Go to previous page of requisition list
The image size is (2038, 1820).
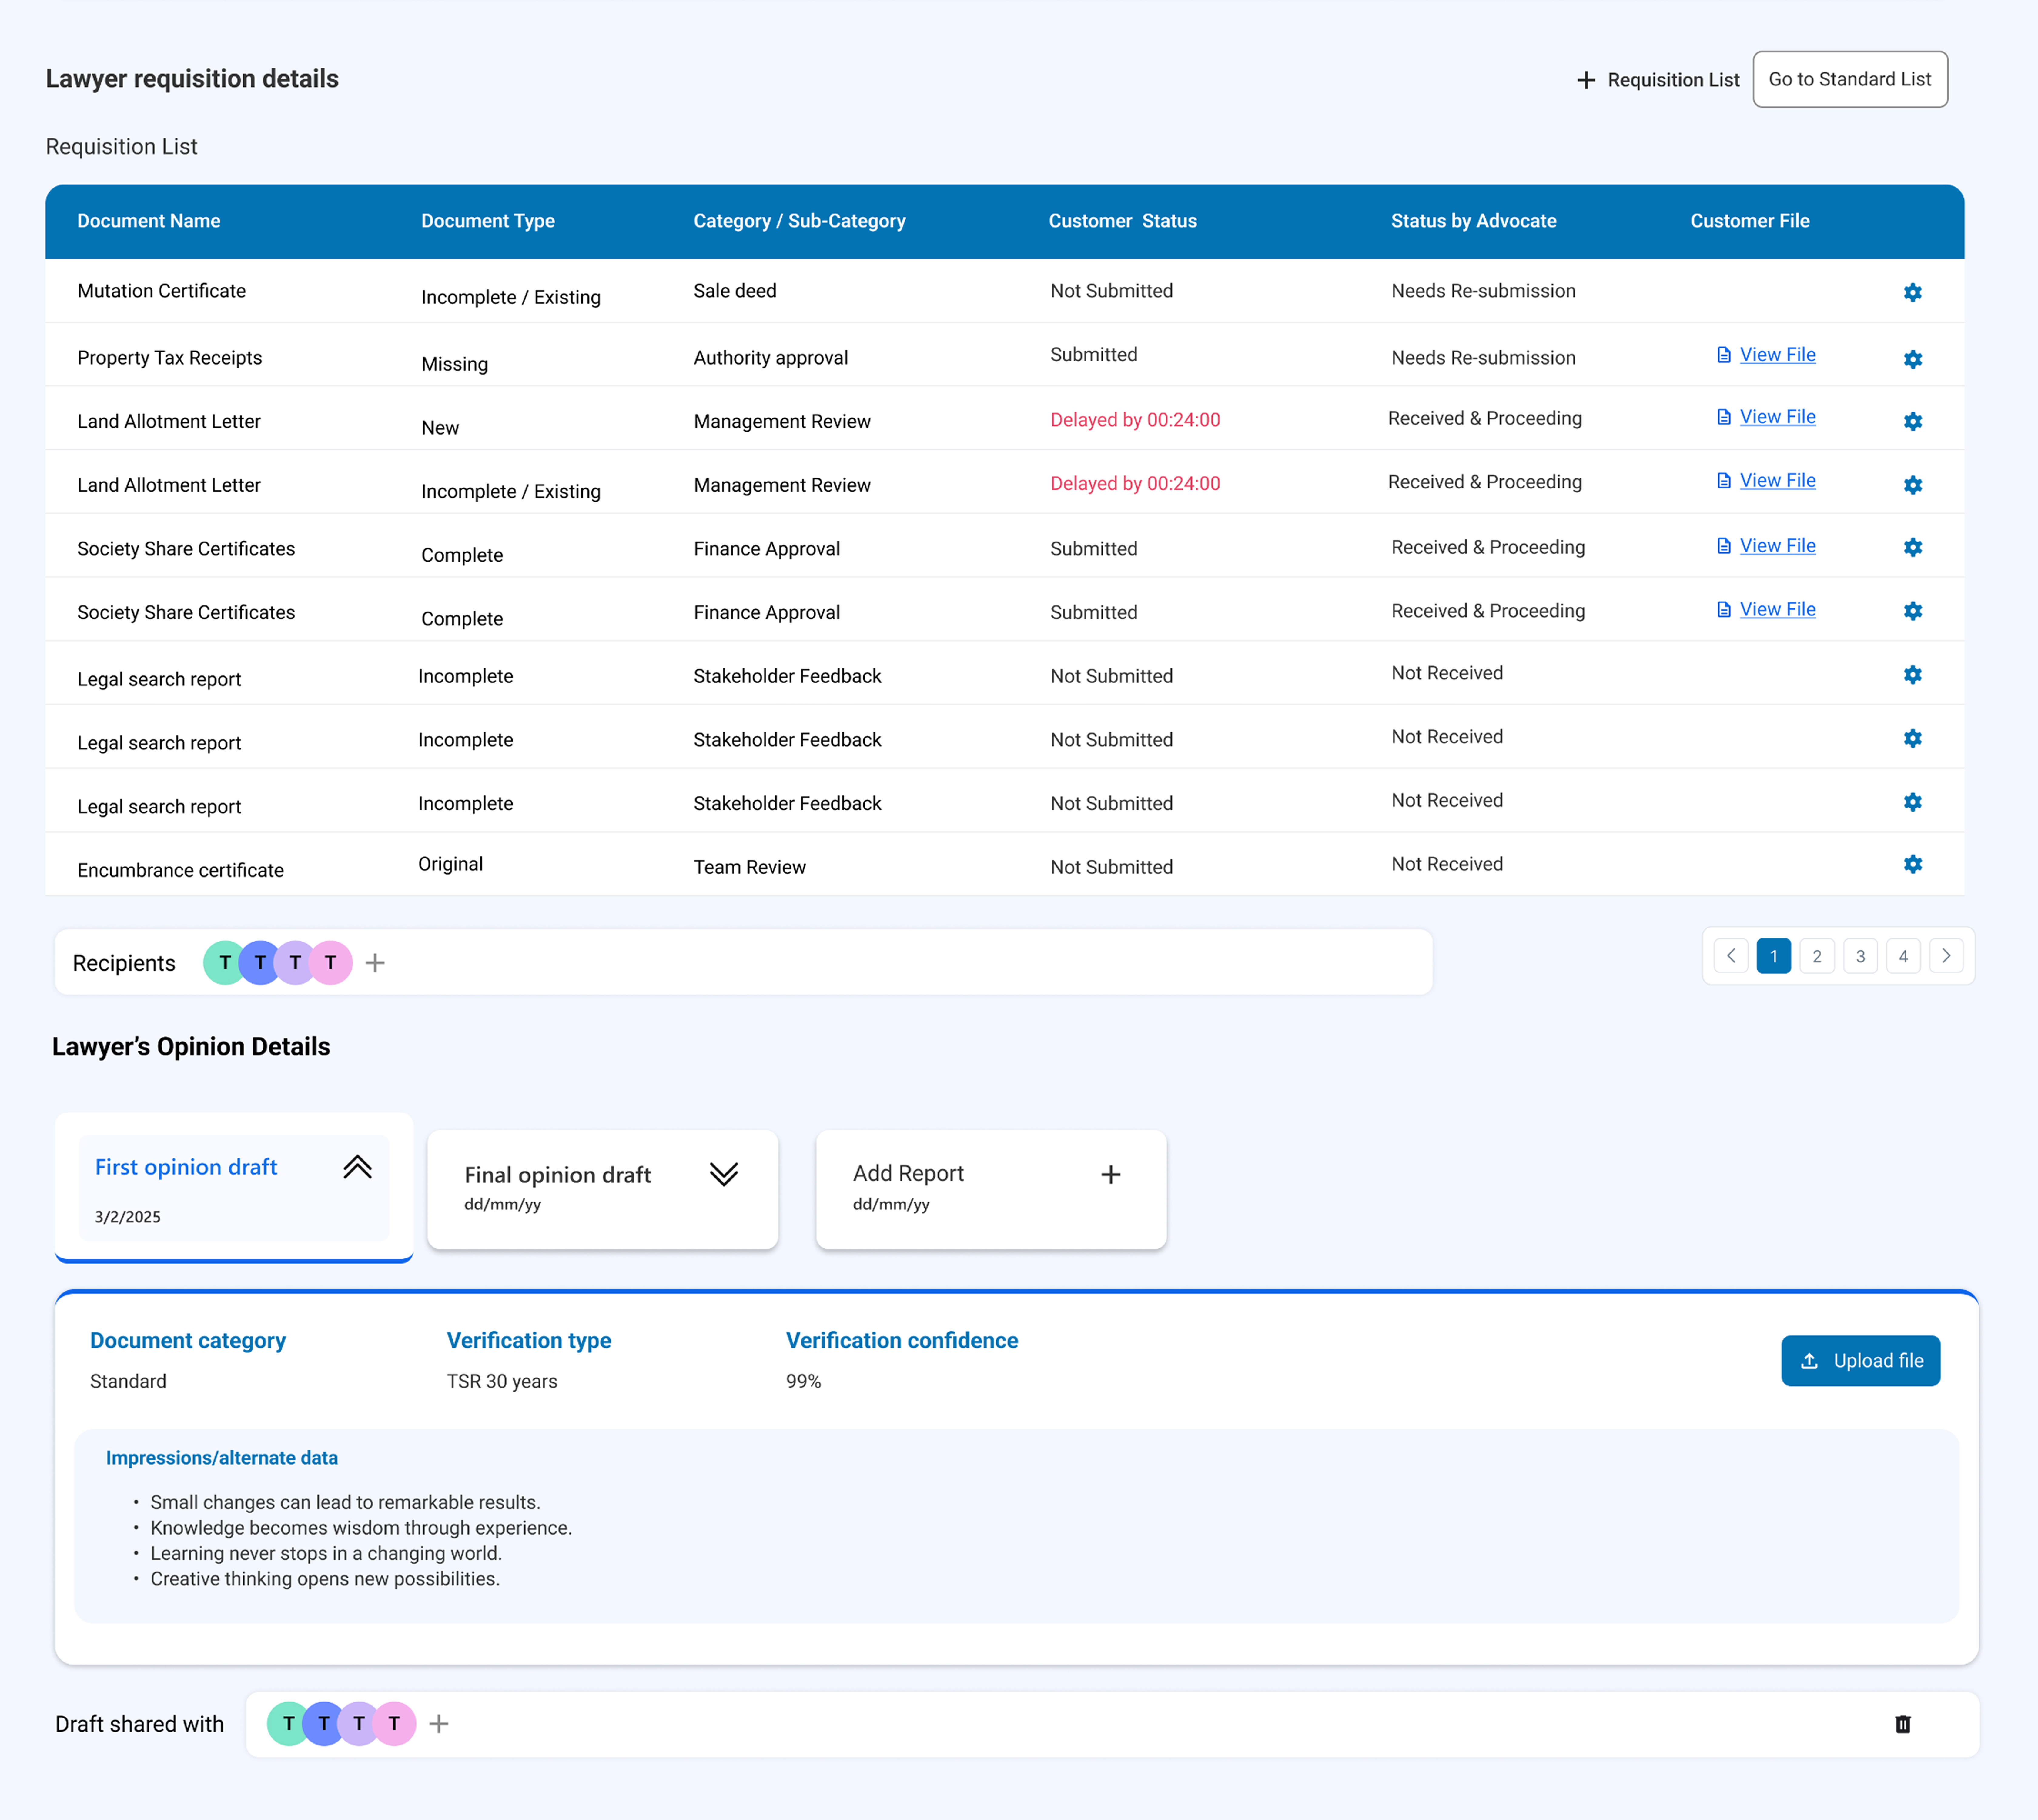(1731, 956)
